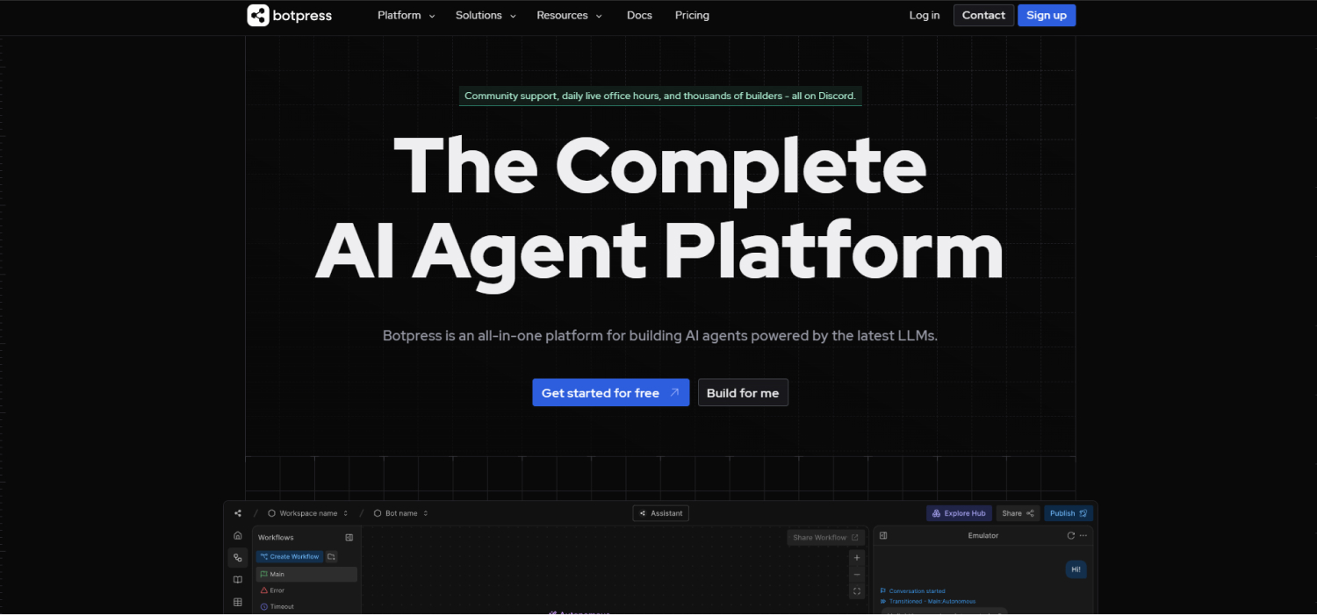
Task: Click the 'Emulator' panel title
Action: click(983, 535)
